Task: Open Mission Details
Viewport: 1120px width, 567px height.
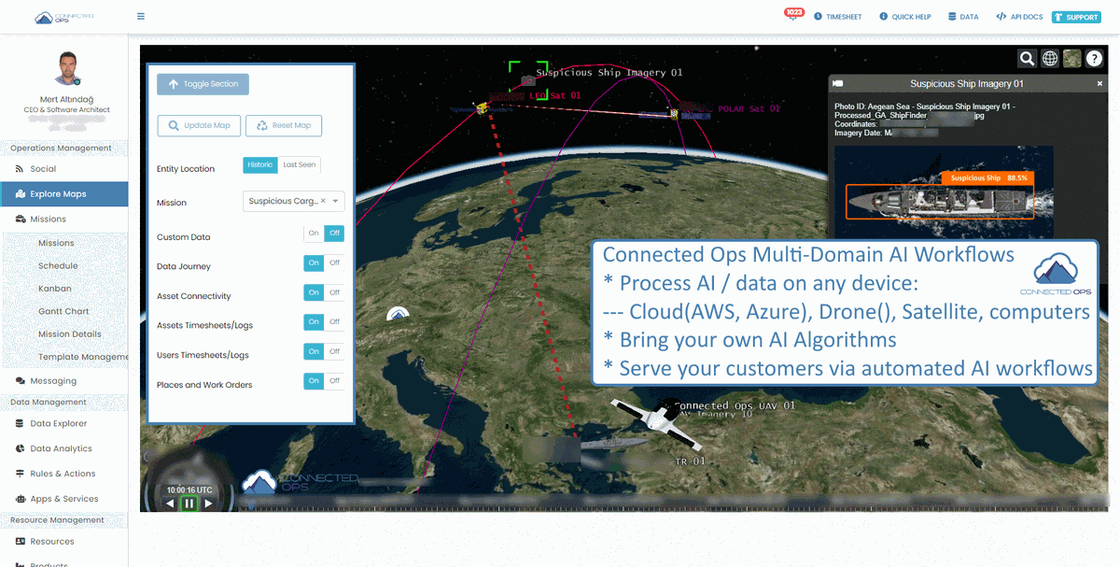Action: (x=70, y=333)
